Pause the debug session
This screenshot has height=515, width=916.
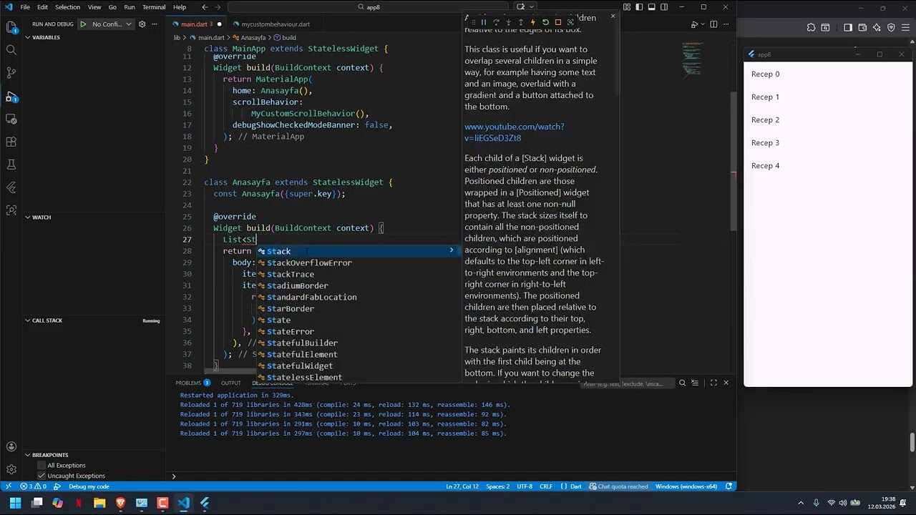click(483, 22)
